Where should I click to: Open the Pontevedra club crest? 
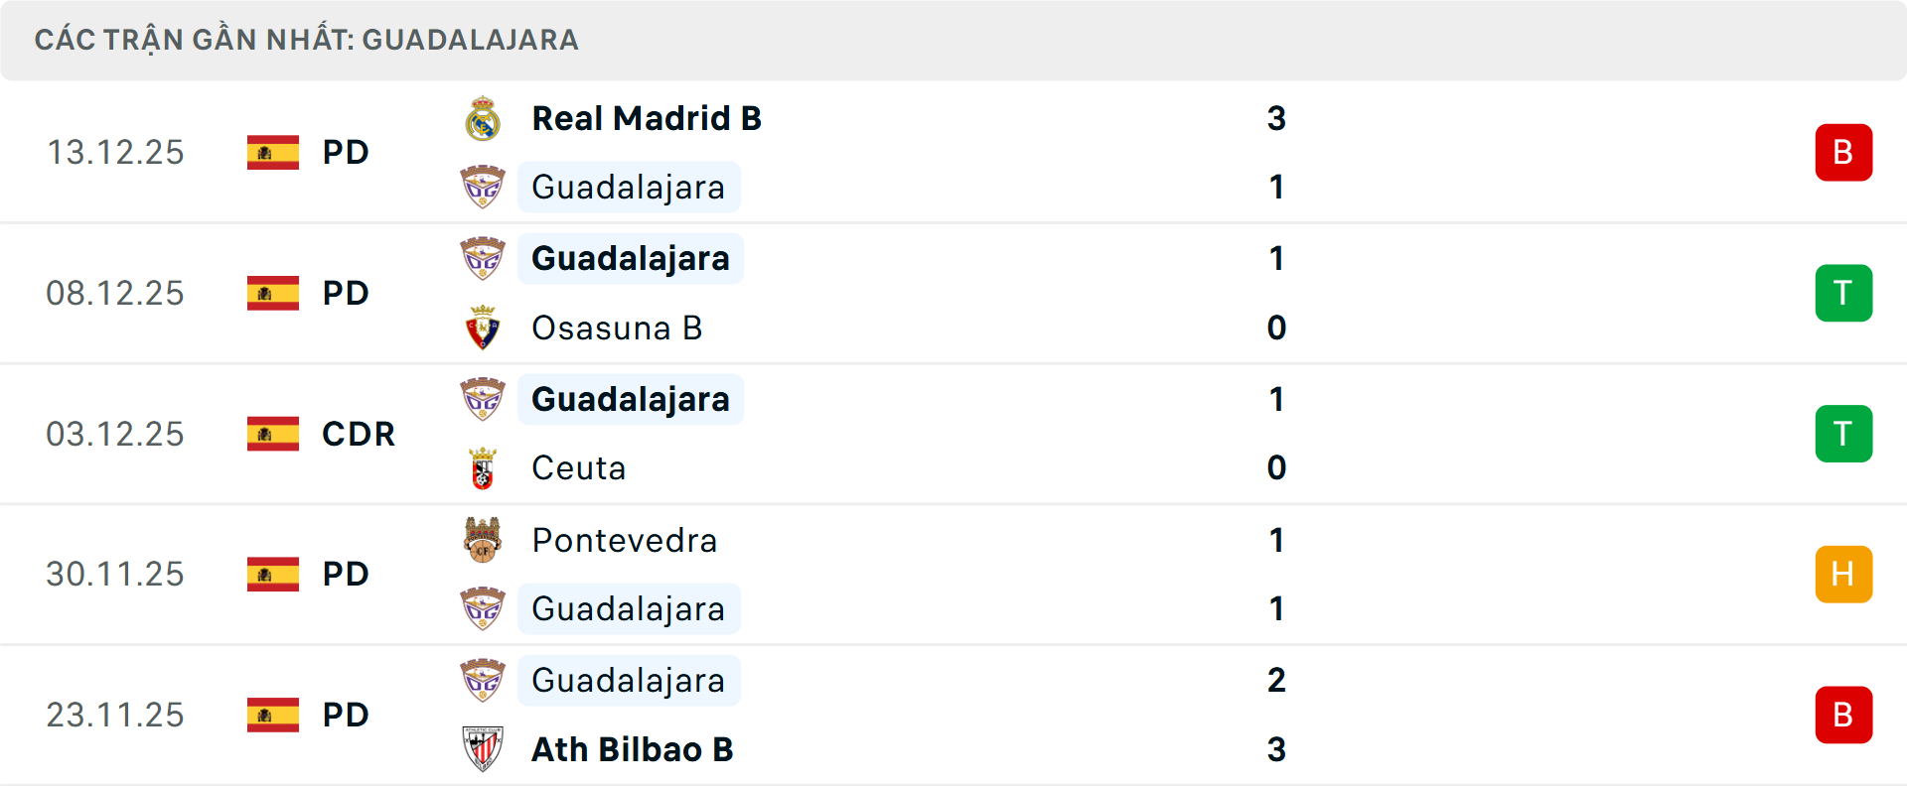pyautogui.click(x=483, y=541)
